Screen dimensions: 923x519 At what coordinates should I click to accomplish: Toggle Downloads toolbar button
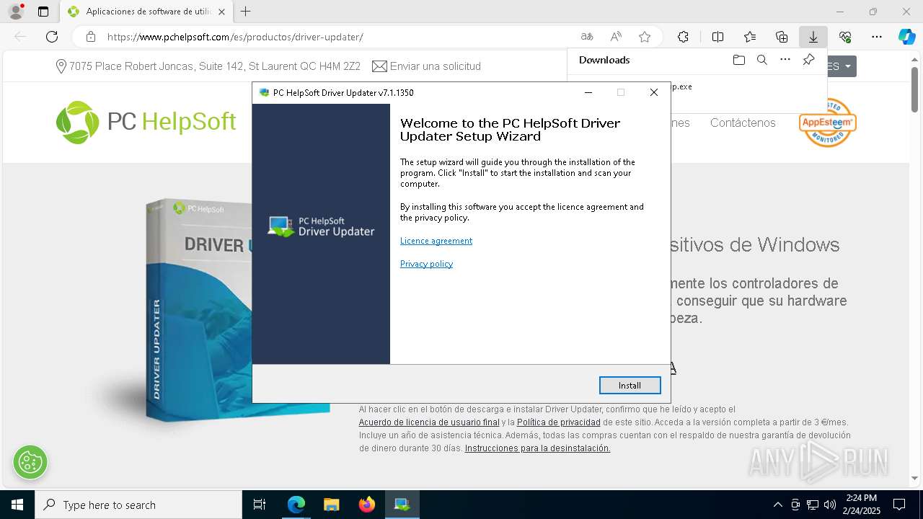[x=813, y=37]
